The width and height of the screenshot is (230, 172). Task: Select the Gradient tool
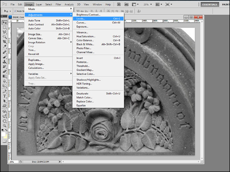tap(5, 76)
